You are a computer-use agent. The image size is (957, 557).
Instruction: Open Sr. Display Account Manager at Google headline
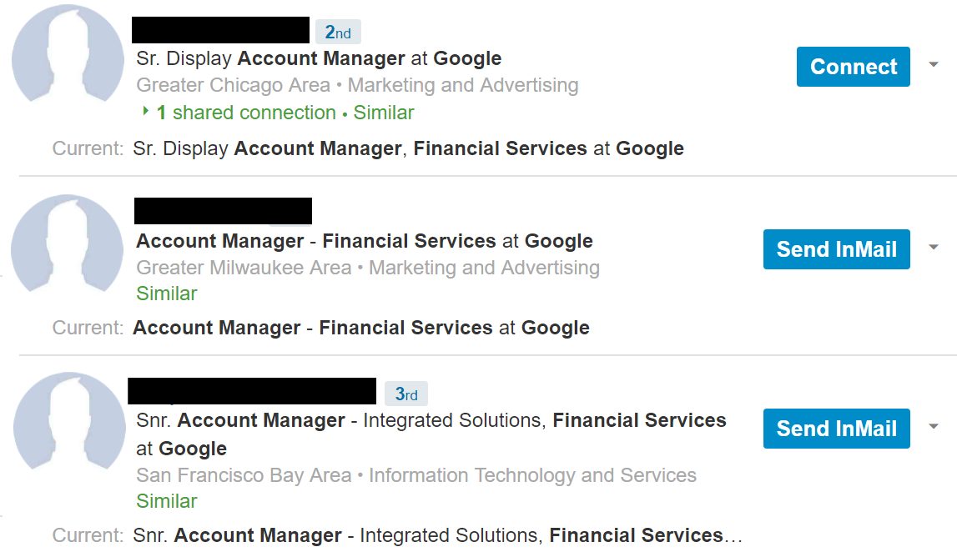point(319,58)
